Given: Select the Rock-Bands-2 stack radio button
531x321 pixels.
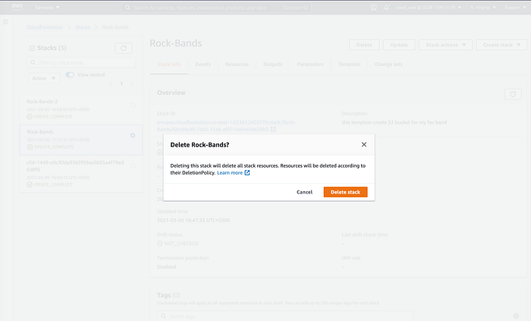Looking at the screenshot, I should pos(133,105).
